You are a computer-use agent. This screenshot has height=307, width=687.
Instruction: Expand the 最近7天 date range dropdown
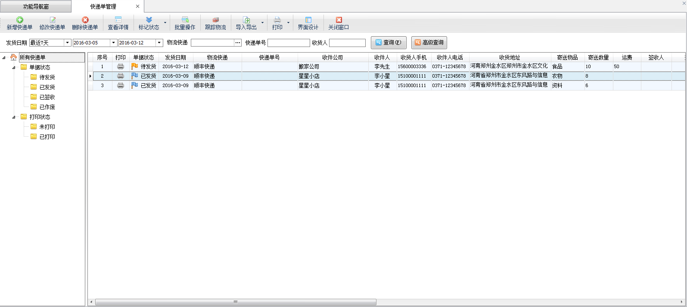tap(68, 43)
